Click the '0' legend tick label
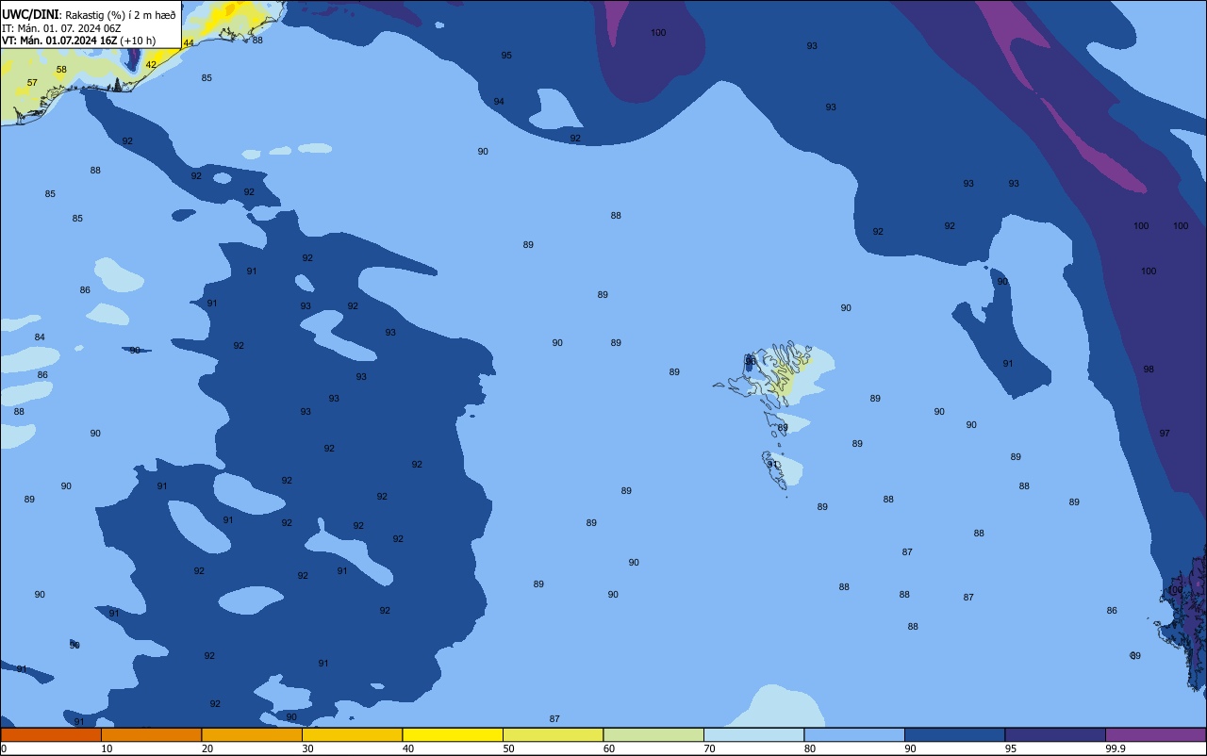The width and height of the screenshot is (1207, 756). tap(4, 748)
